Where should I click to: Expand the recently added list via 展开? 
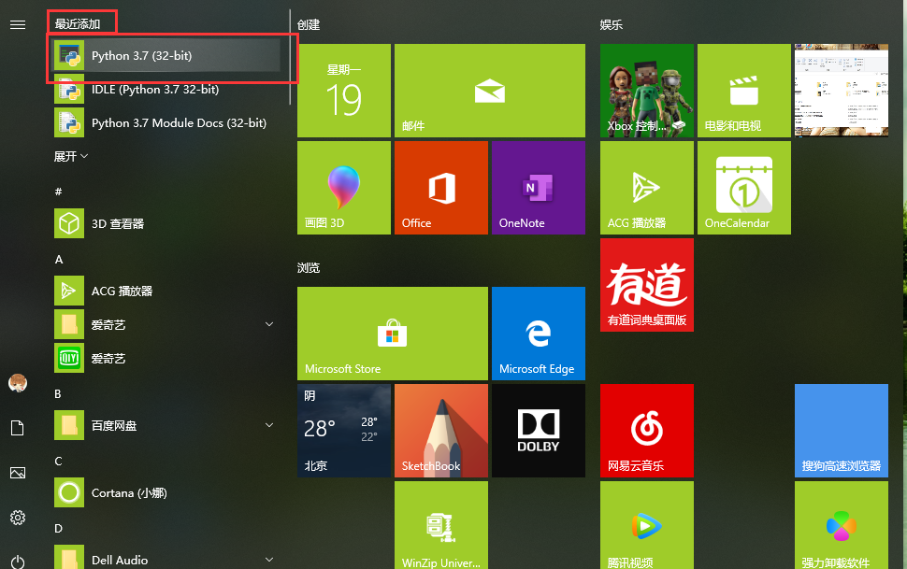[x=70, y=156]
